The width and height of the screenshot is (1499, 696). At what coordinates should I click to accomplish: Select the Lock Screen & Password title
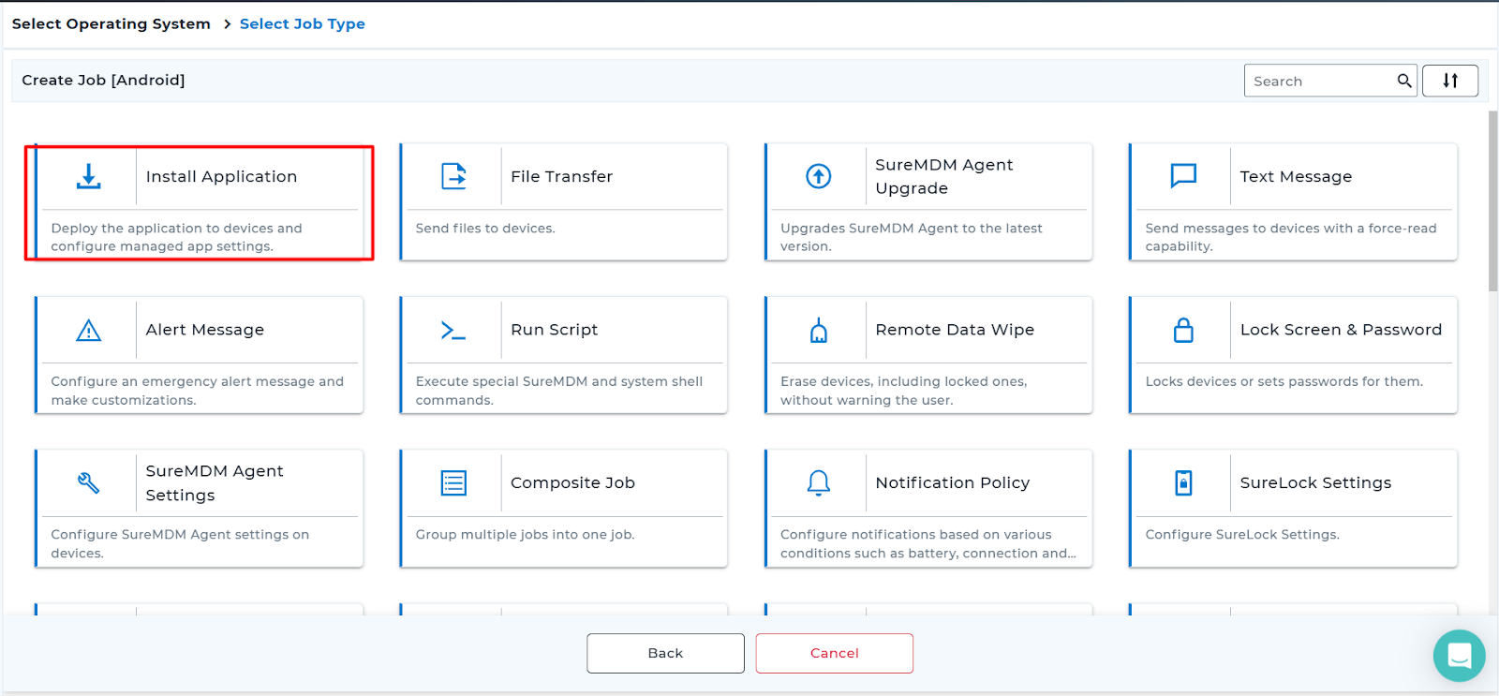(1341, 330)
